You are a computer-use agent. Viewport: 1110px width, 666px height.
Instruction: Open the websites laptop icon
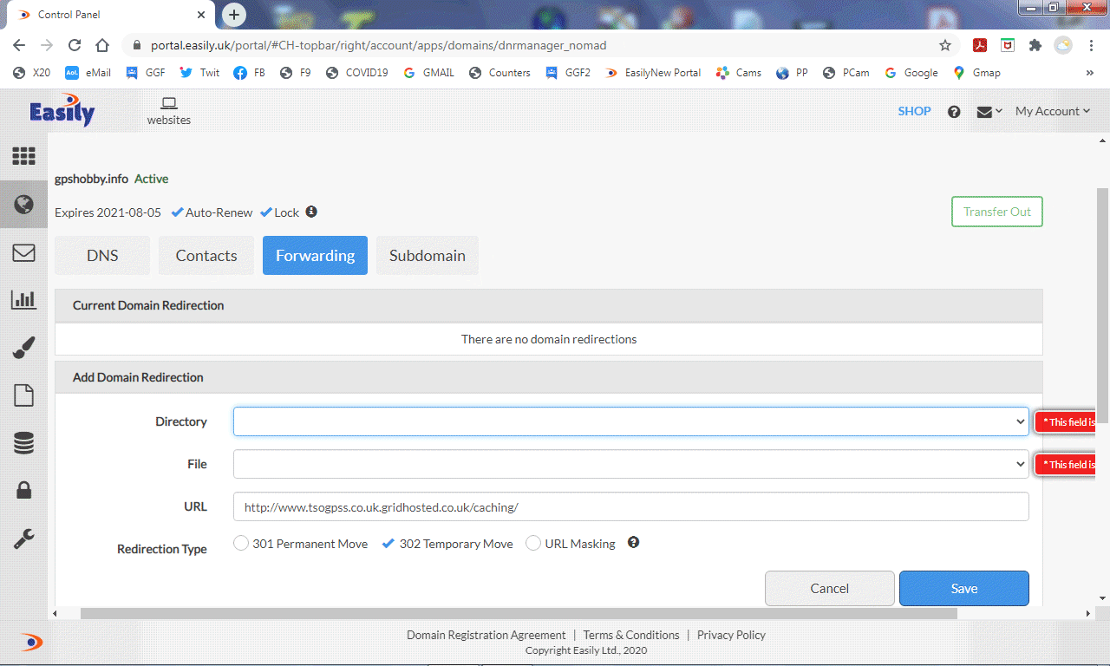pos(169,111)
